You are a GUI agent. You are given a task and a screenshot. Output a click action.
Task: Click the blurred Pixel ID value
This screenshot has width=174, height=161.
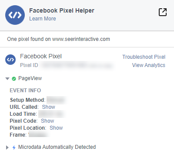[77, 65]
